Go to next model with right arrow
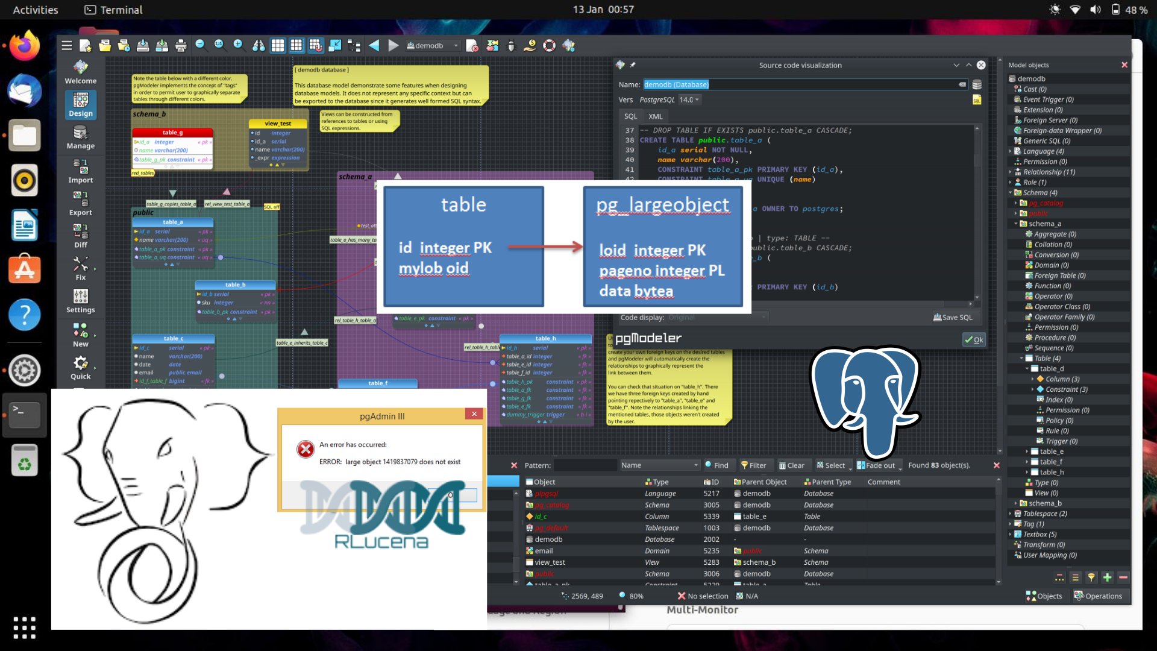This screenshot has height=651, width=1157. pos(394,46)
